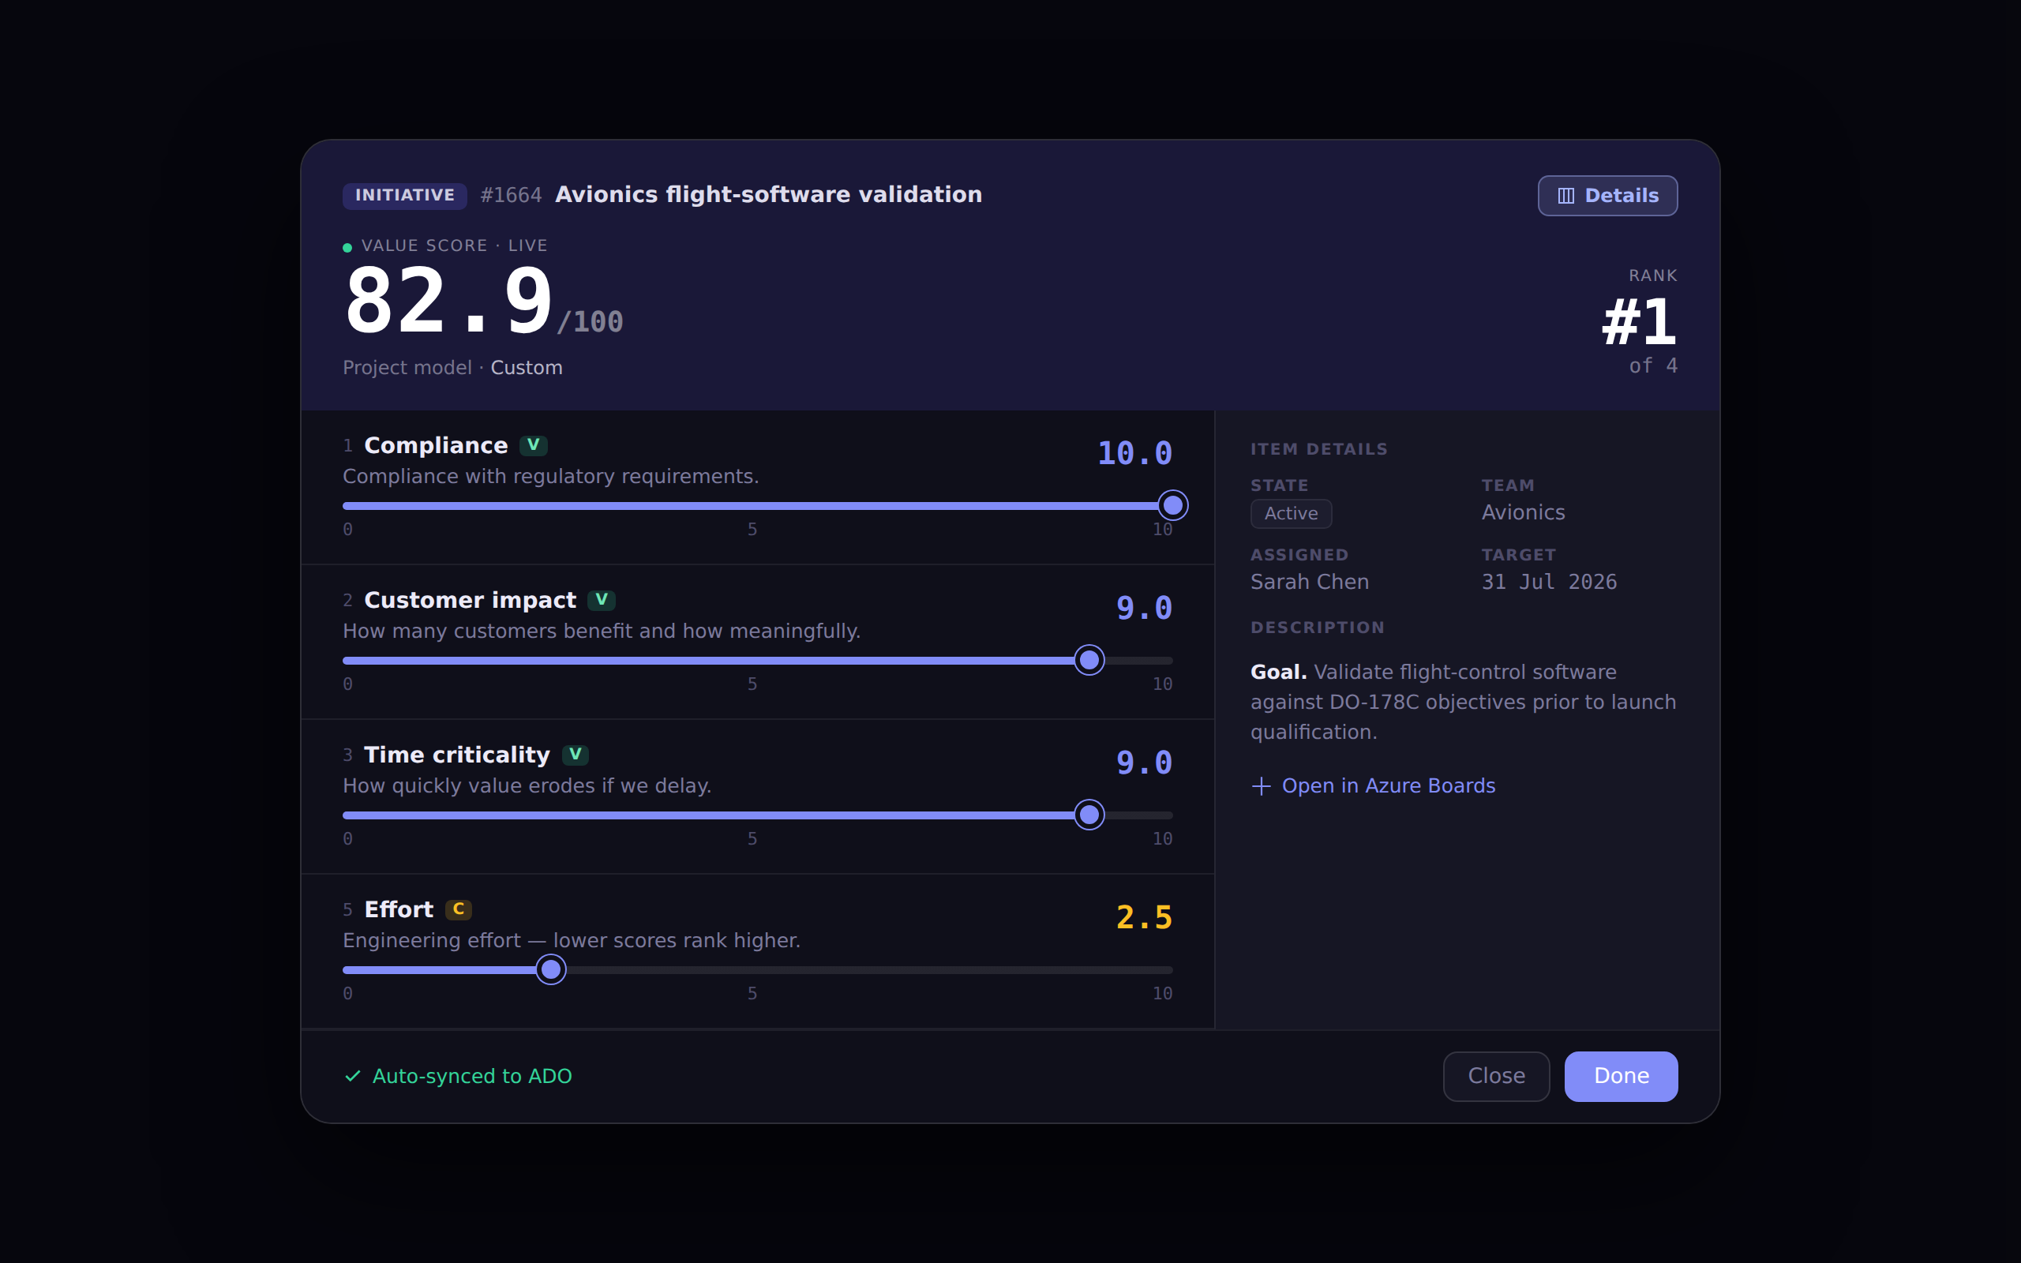Click the Avionics flight-software validation title
Viewport: 2021px width, 1263px height.
768,195
